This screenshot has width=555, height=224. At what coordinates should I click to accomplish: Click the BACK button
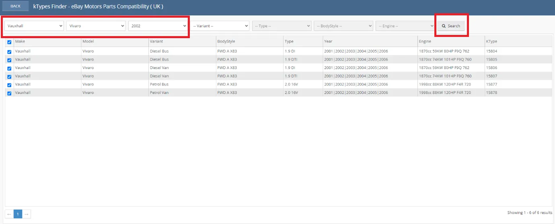point(15,6)
